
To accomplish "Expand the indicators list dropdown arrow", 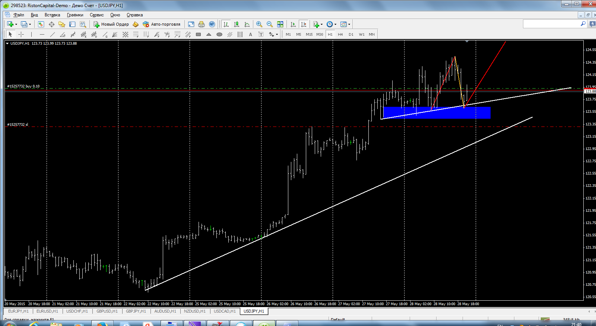I will tap(321, 25).
